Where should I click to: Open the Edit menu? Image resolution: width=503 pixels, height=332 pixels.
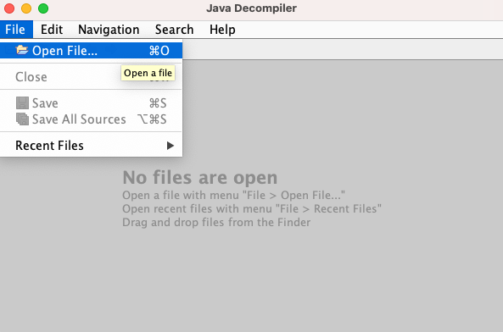click(52, 30)
